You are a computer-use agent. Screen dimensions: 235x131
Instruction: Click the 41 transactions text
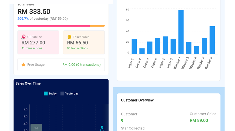(x=32, y=48)
